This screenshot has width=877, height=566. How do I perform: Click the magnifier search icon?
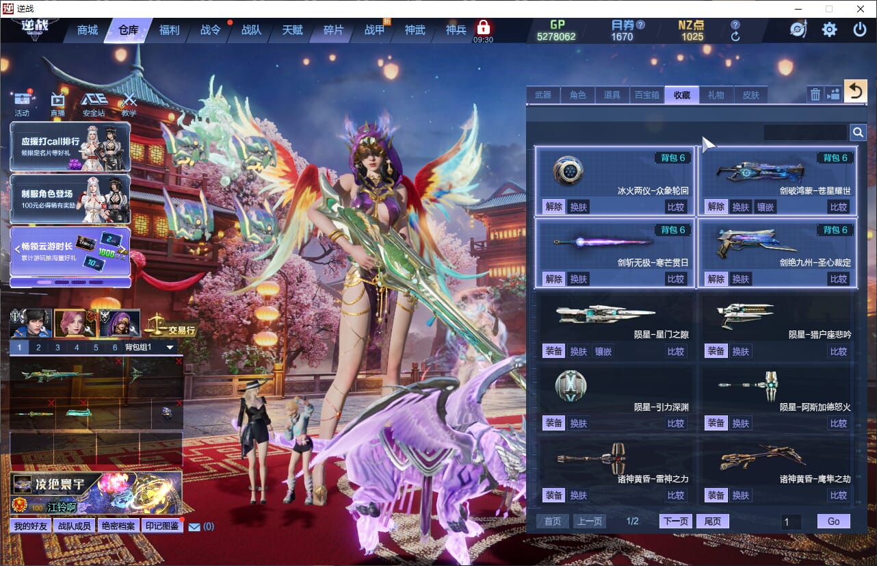point(858,132)
